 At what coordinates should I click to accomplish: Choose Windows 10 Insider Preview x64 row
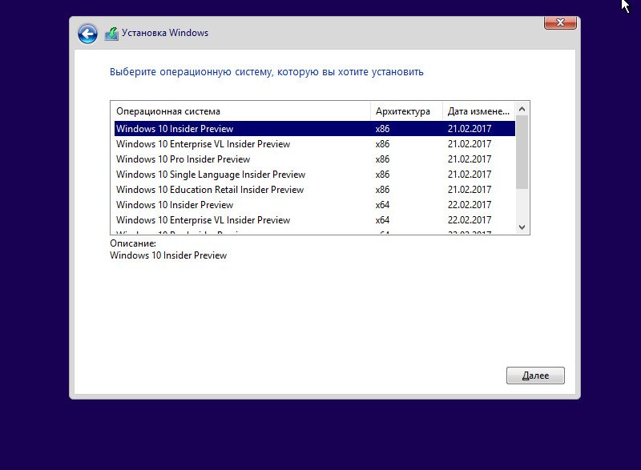(x=314, y=205)
